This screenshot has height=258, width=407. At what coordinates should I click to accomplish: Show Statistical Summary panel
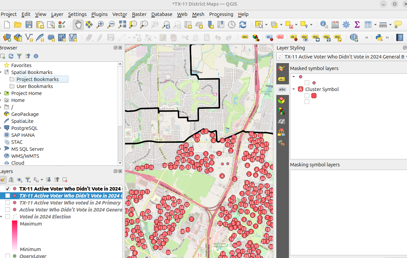357,25
